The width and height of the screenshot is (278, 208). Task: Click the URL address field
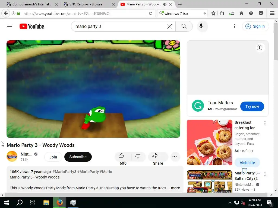pyautogui.click(x=84, y=14)
